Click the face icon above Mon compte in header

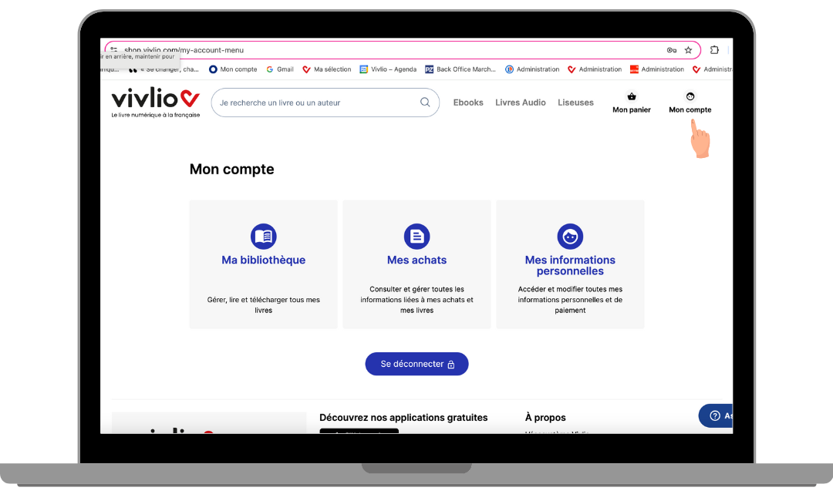tap(690, 96)
